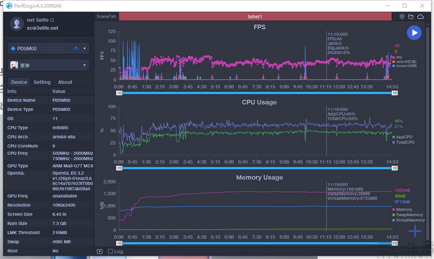Click the location pin icon in top bar
The height and width of the screenshot is (259, 434).
tap(402, 17)
